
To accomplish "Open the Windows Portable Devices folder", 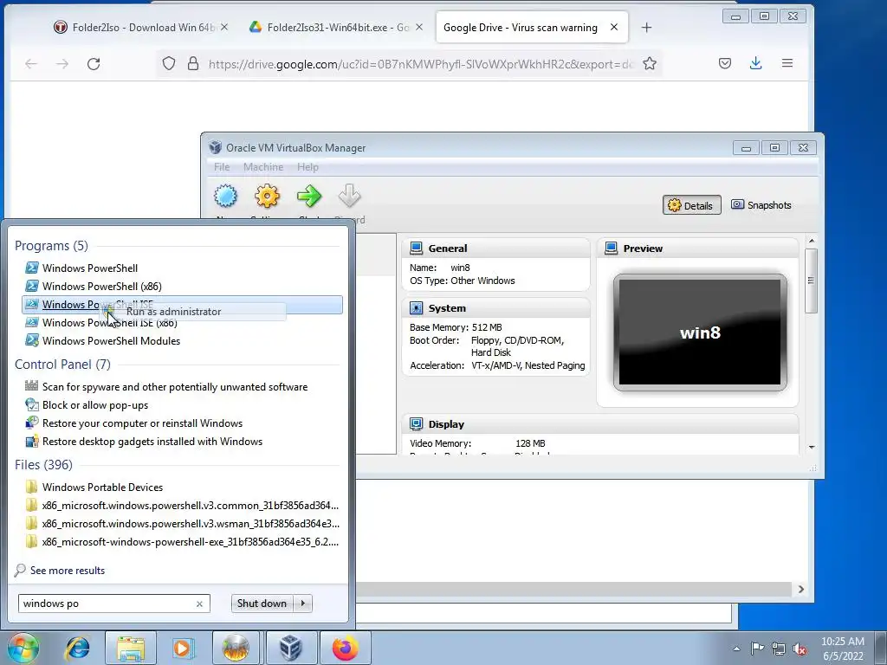I will [x=102, y=487].
